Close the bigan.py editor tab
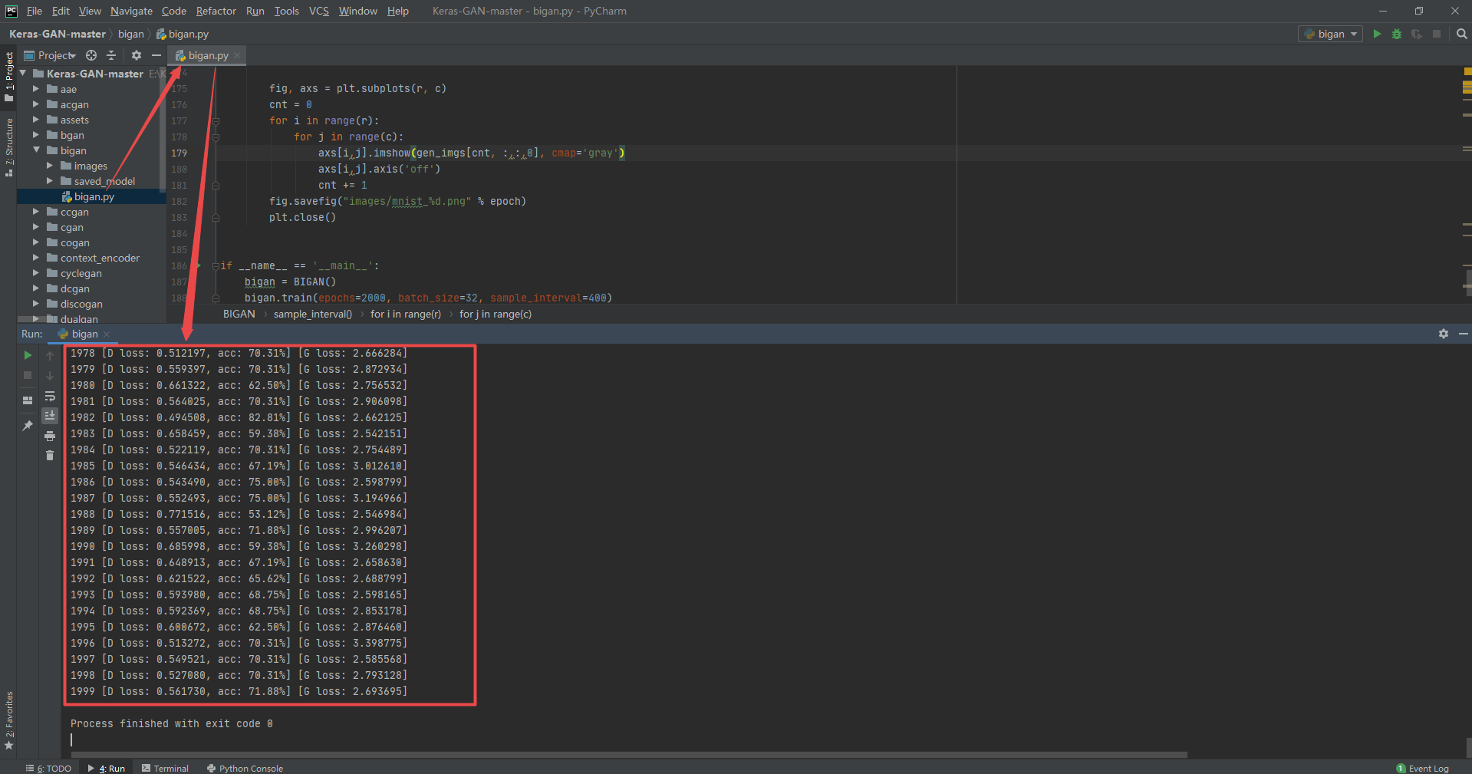The image size is (1472, 774). (x=237, y=55)
